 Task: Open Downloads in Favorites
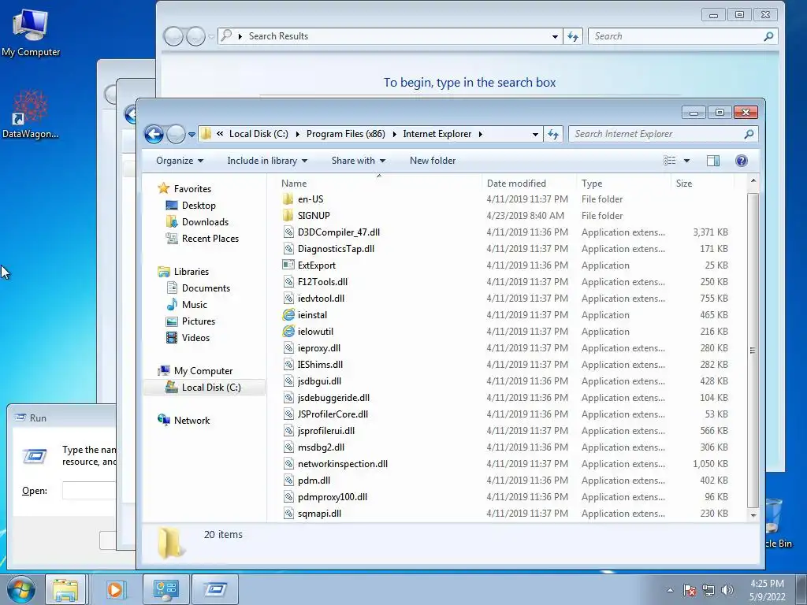205,221
